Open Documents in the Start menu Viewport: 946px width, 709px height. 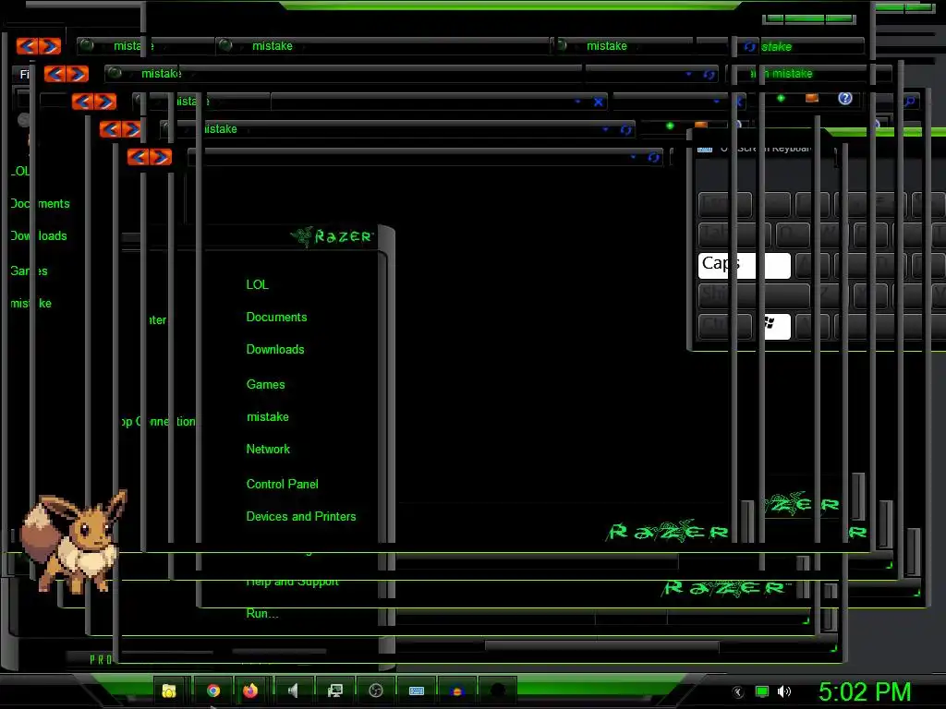(x=276, y=318)
